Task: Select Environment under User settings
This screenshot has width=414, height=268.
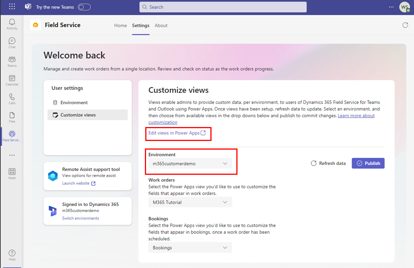Action: click(87, 103)
